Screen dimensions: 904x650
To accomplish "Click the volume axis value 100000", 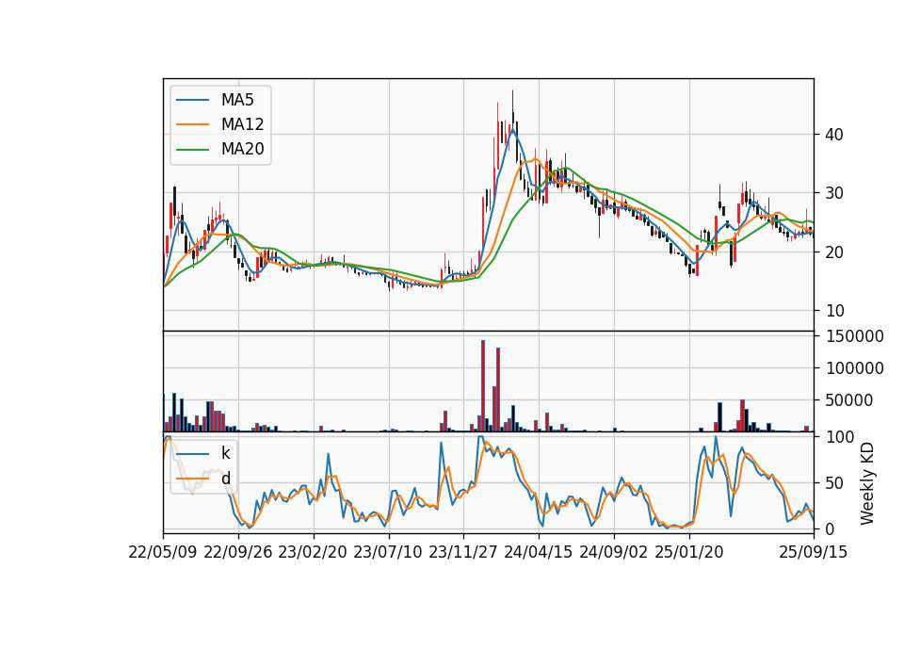I will [854, 368].
